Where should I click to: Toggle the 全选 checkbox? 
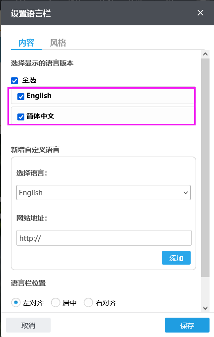(x=14, y=81)
